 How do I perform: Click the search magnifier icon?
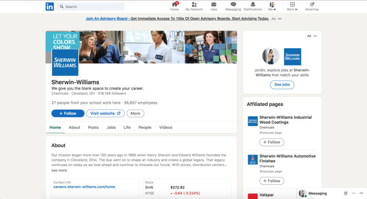(61, 7)
